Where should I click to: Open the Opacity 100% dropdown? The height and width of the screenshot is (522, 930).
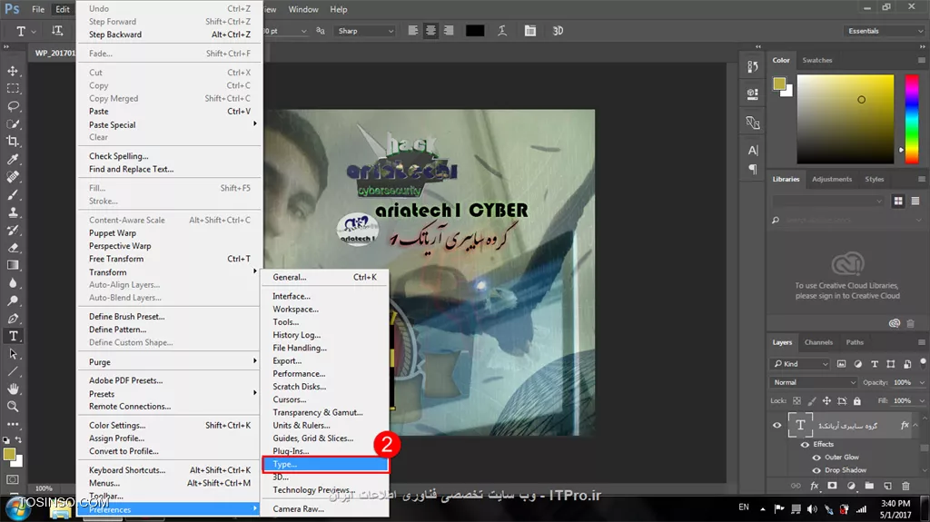click(x=921, y=382)
